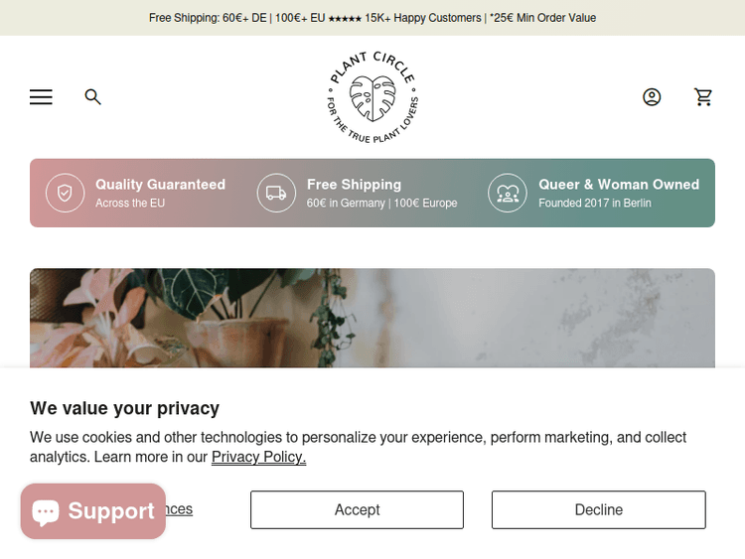
Task: View the shopping cart
Action: tap(703, 96)
